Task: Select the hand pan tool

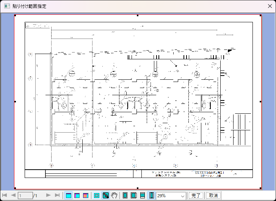Action: tap(114, 195)
